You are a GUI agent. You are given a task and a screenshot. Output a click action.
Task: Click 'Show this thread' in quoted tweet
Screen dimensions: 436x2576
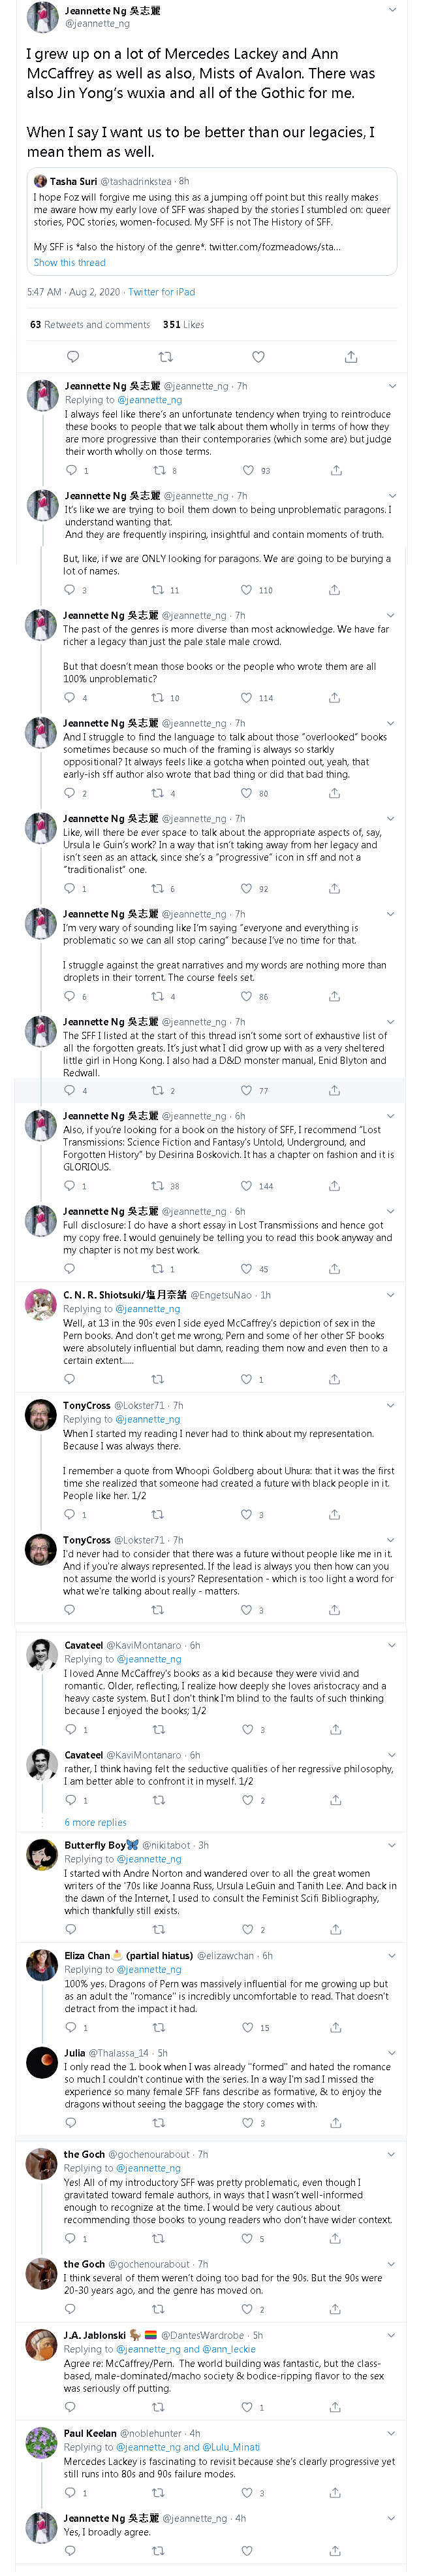click(70, 263)
